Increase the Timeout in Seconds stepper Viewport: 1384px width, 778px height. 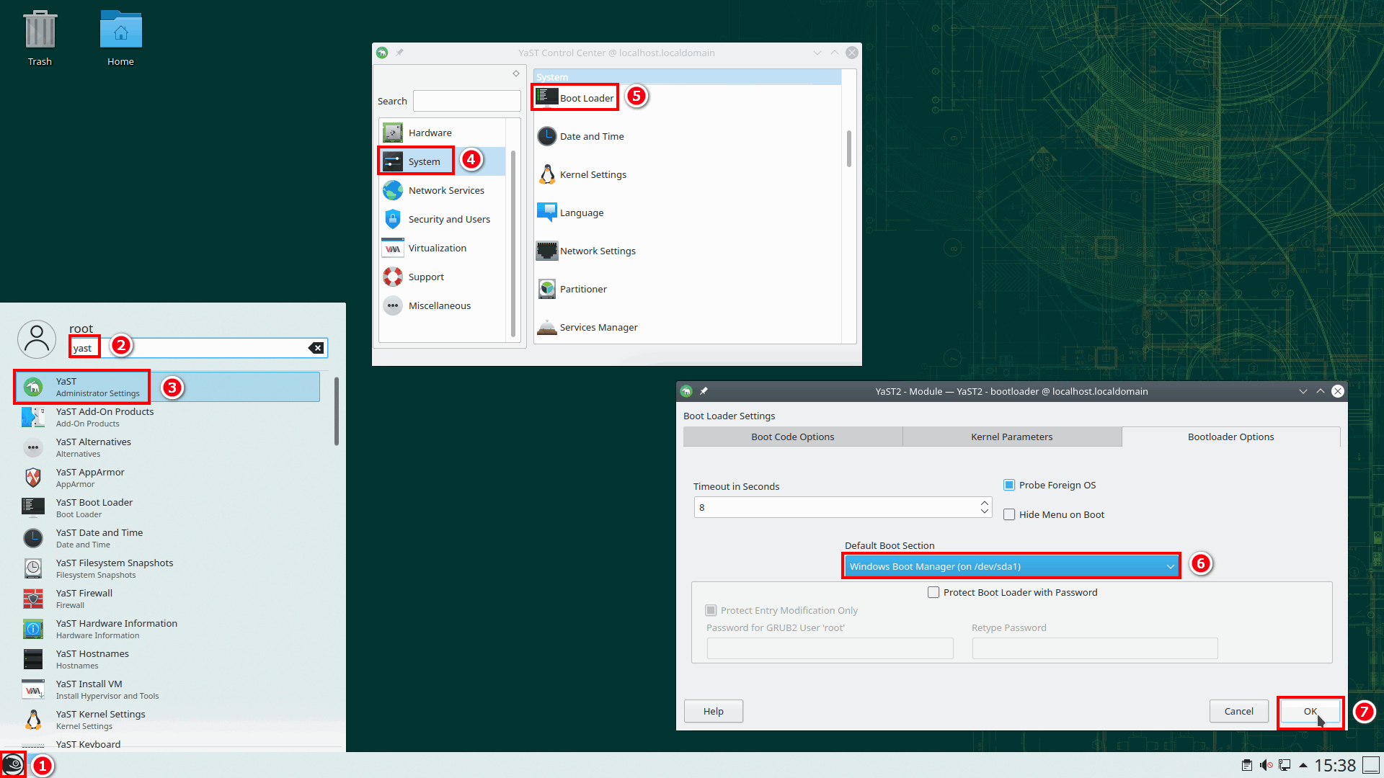coord(985,502)
